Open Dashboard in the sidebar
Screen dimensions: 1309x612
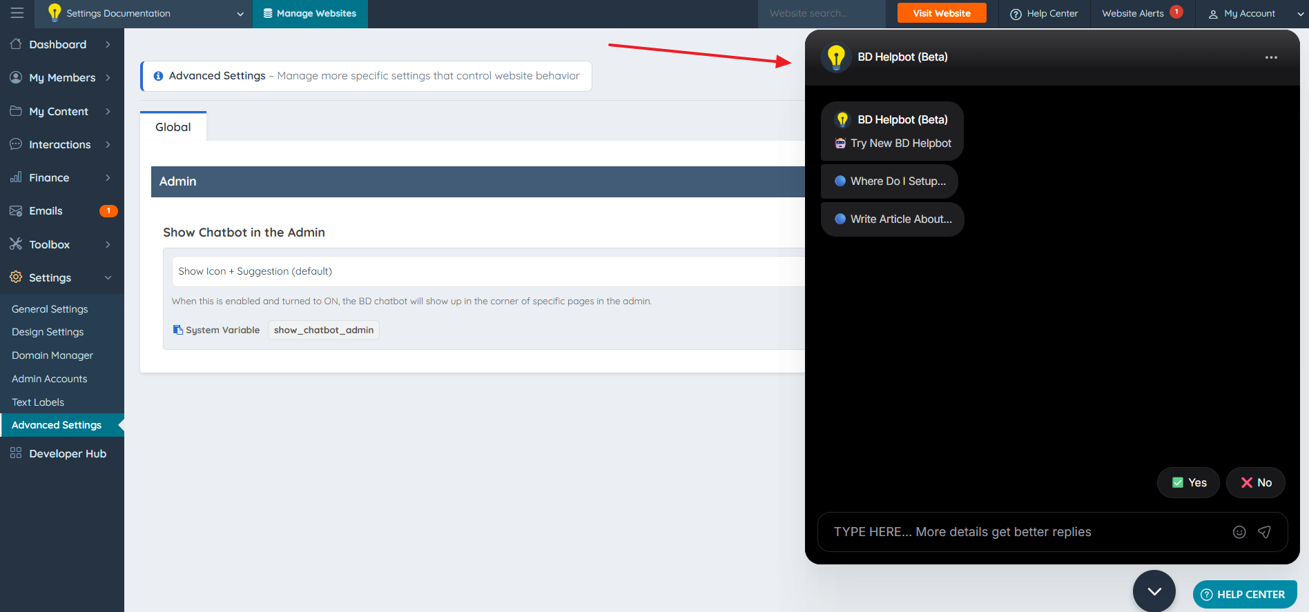click(58, 44)
